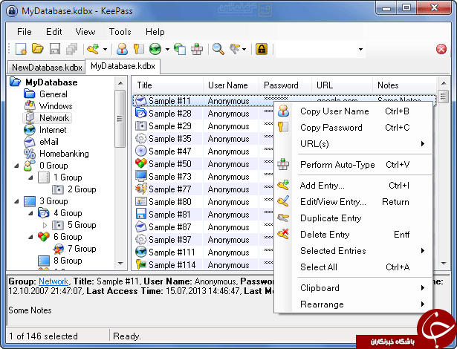Viewport: 457px width, 349px height.
Task: Open the URL globe dropdown arrow
Action: 167,49
